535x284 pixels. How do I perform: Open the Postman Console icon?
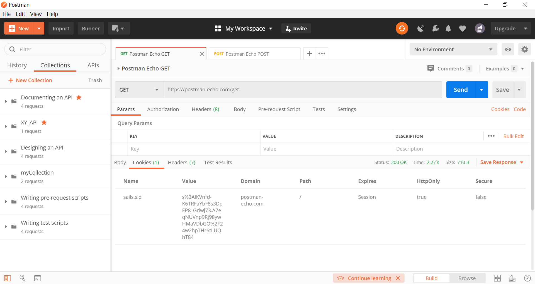pyautogui.click(x=38, y=278)
